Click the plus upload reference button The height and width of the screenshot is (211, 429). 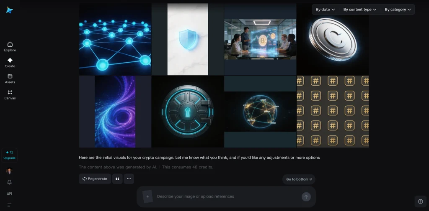pos(147,196)
